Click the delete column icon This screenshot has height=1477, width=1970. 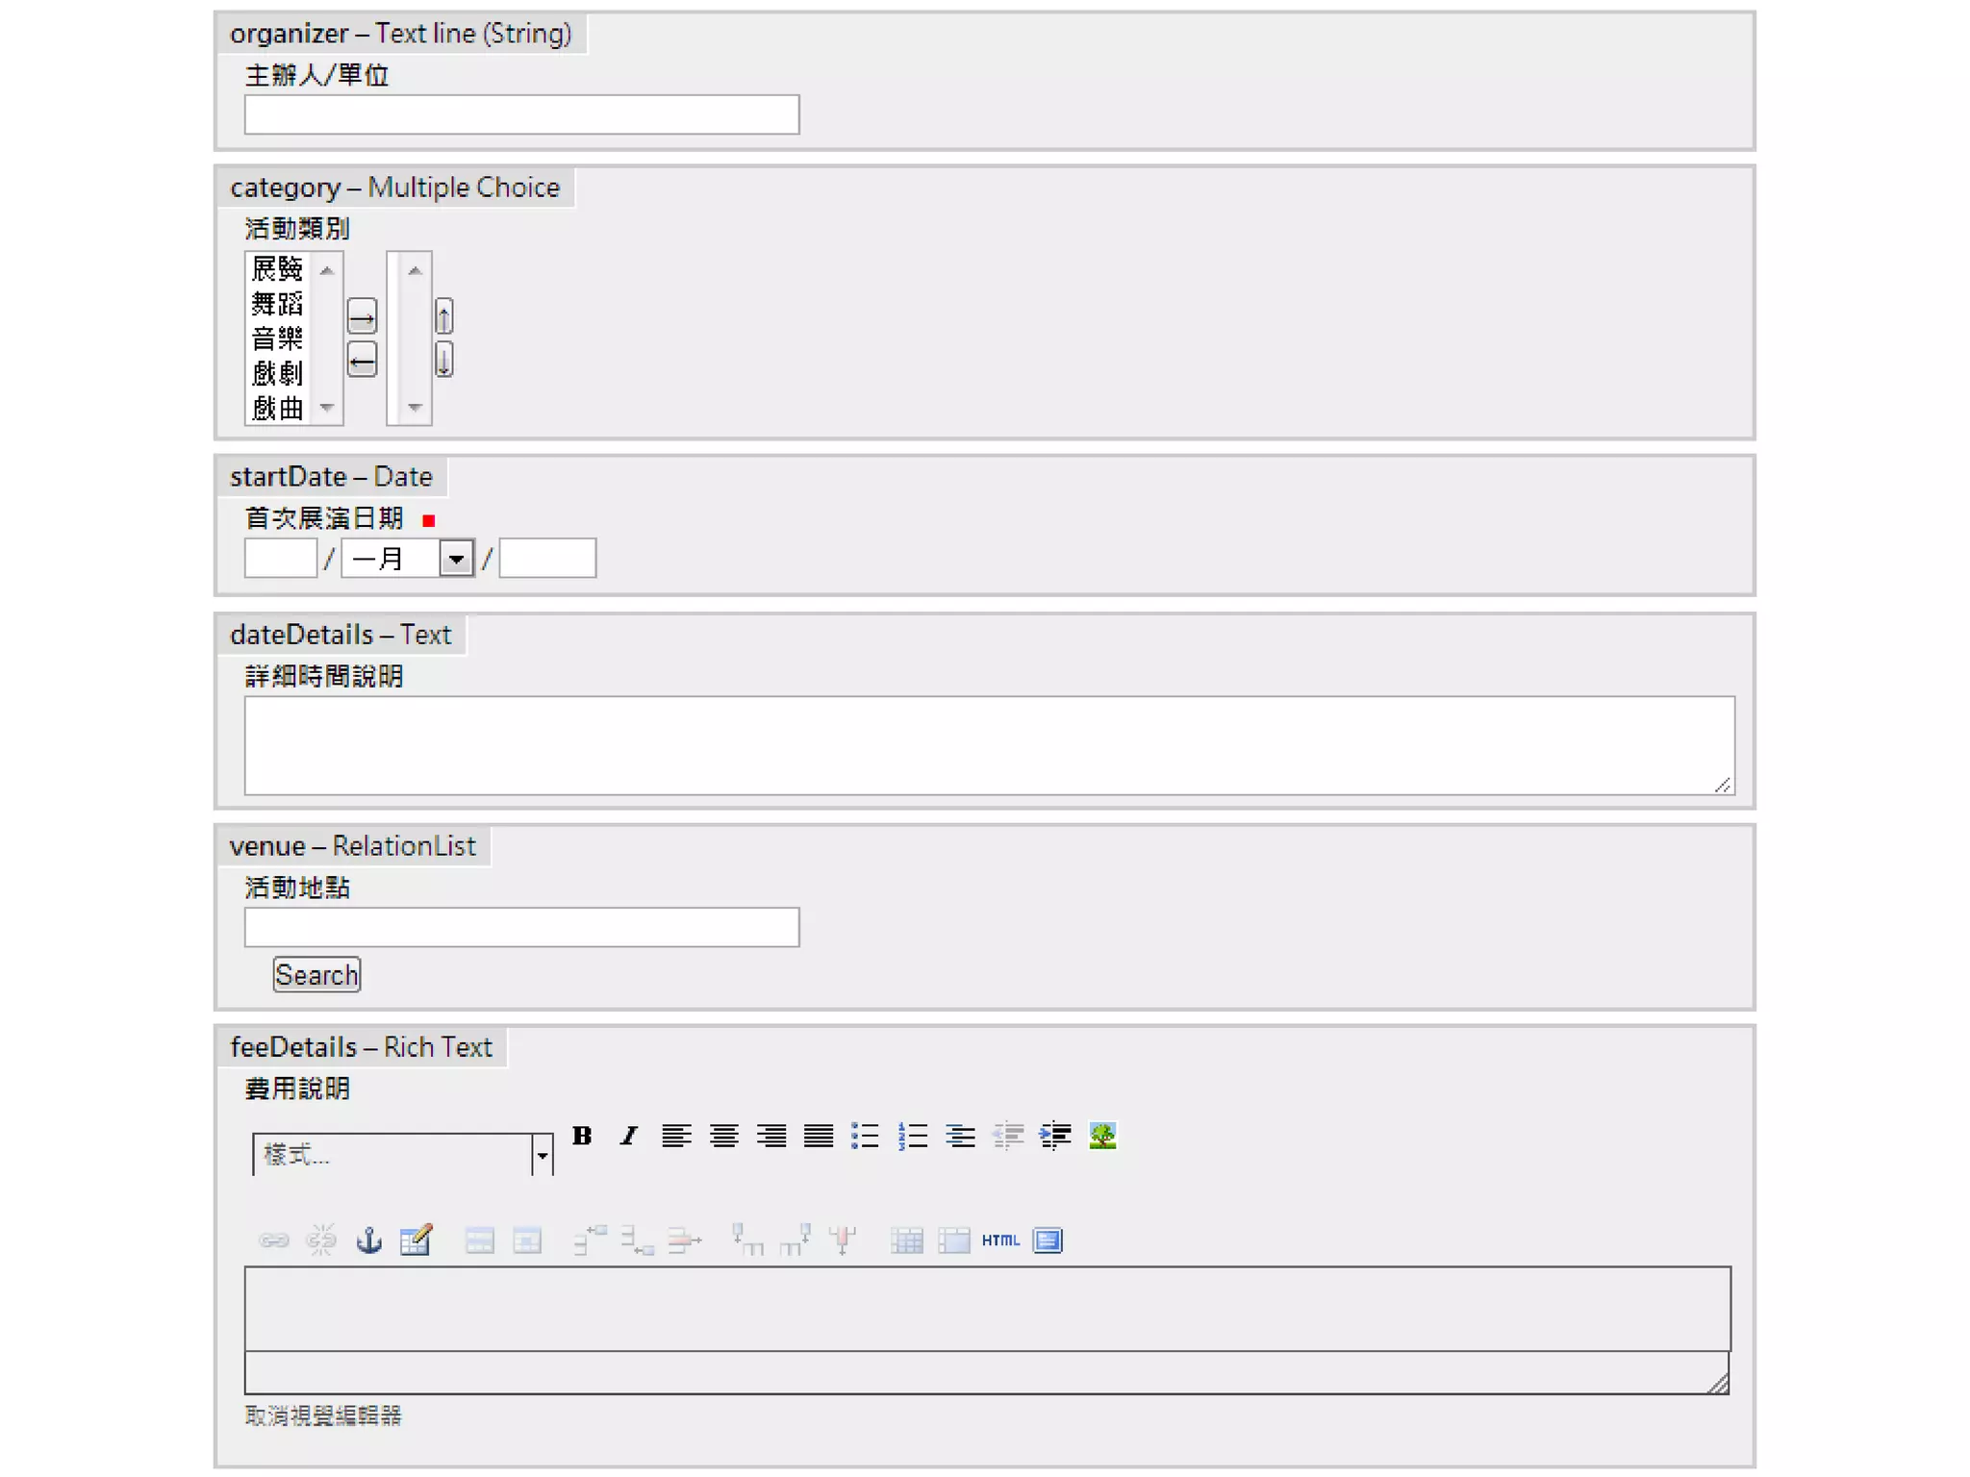843,1240
